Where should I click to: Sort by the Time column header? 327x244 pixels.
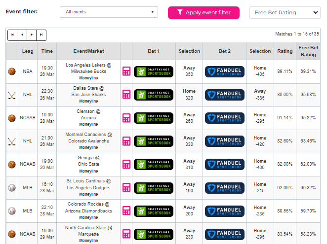point(47,51)
